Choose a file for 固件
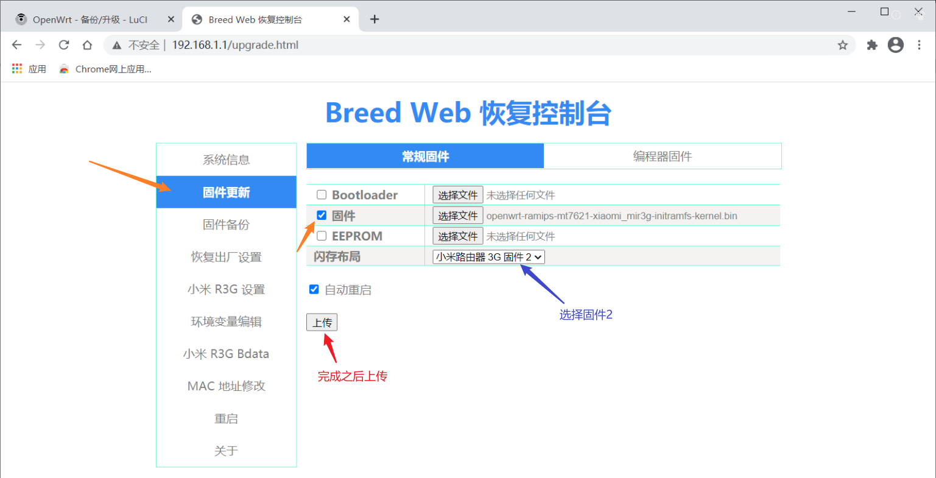936x478 pixels. 458,216
